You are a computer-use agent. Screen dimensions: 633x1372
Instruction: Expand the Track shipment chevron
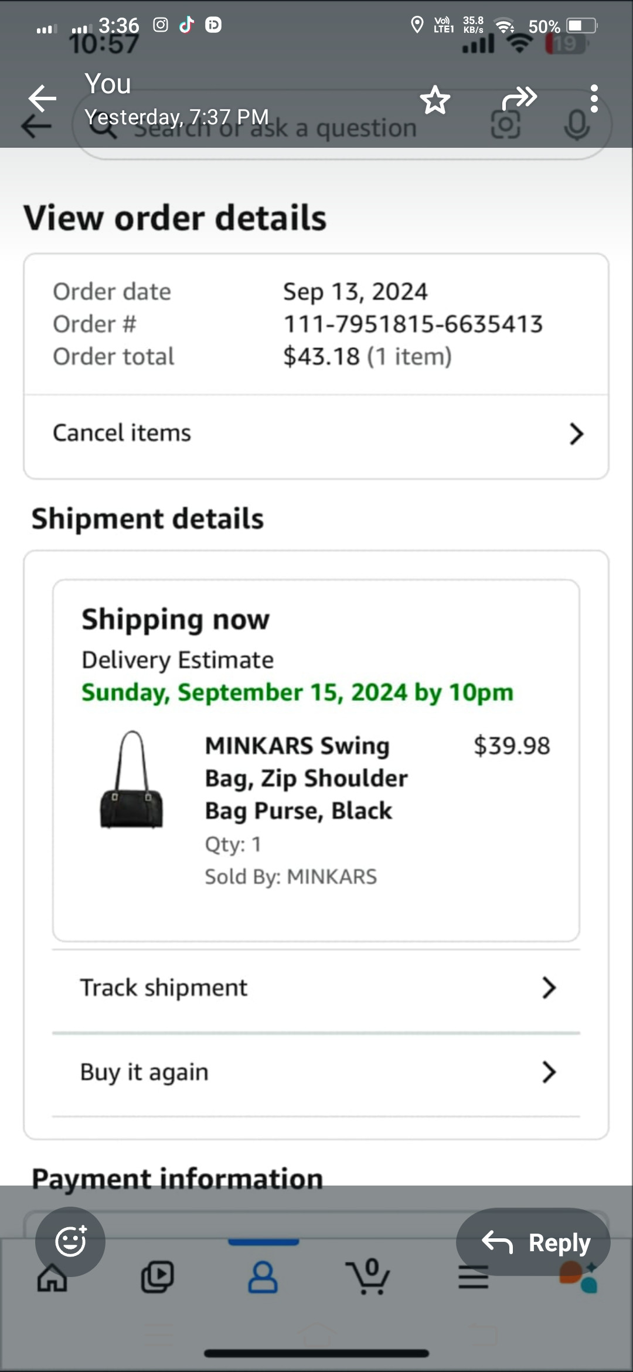point(549,988)
